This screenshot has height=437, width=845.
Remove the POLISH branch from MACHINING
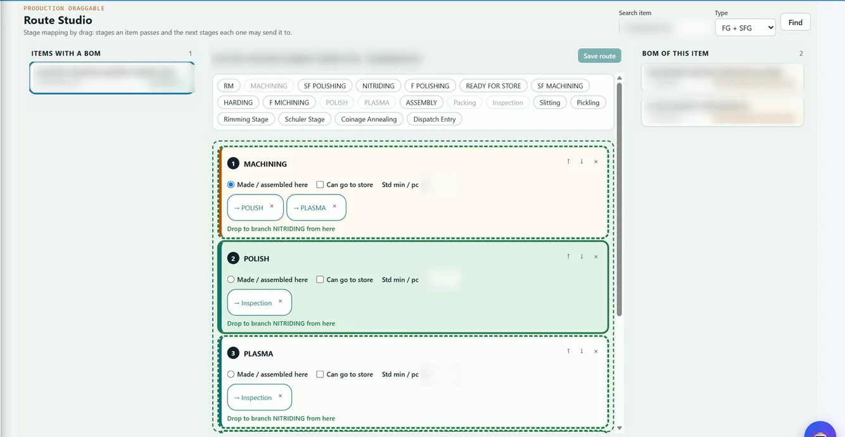pyautogui.click(x=272, y=206)
